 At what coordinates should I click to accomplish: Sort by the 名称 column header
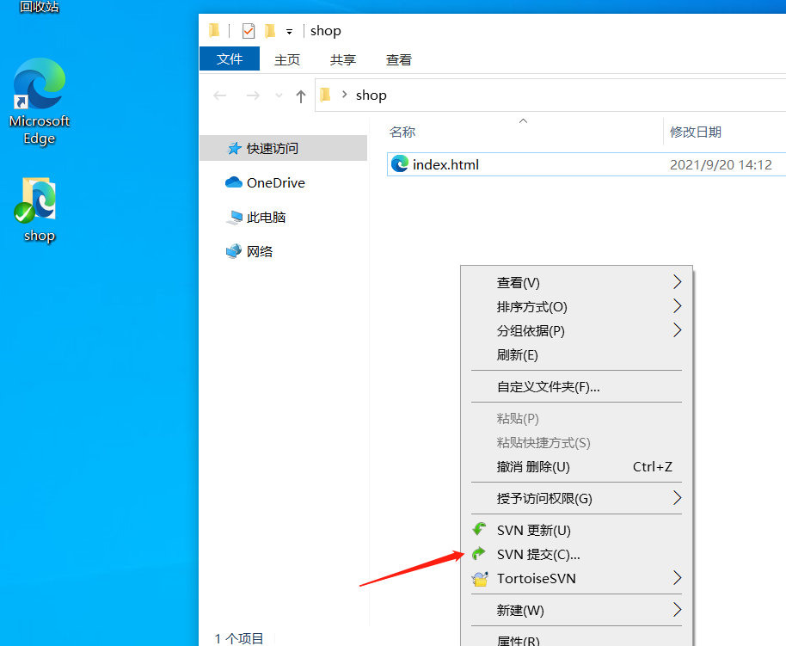tap(402, 132)
